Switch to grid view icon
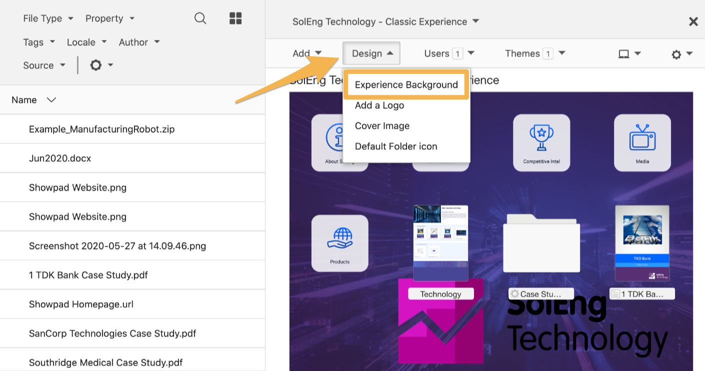 coord(235,18)
